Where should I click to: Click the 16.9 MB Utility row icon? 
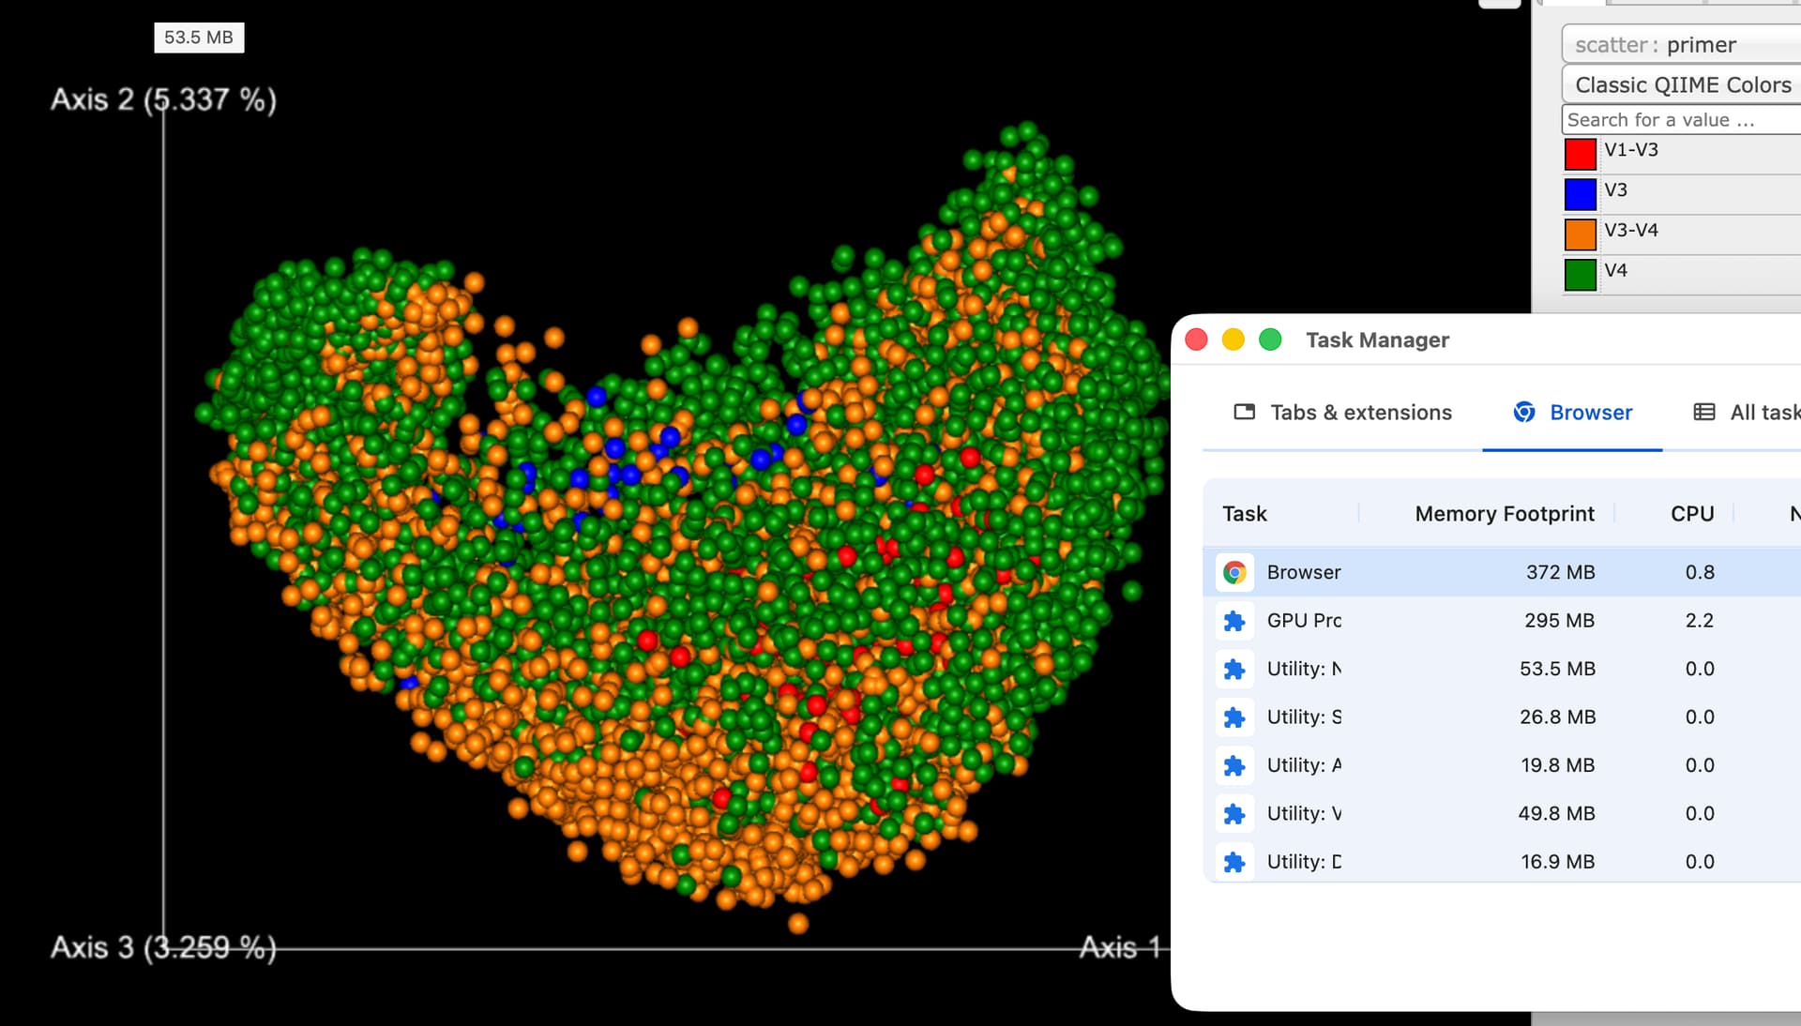click(1234, 862)
